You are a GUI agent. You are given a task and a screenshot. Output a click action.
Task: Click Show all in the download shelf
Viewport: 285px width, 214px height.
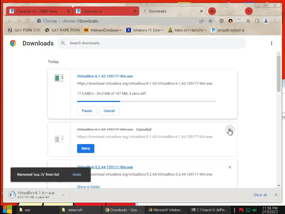pyautogui.click(x=260, y=195)
